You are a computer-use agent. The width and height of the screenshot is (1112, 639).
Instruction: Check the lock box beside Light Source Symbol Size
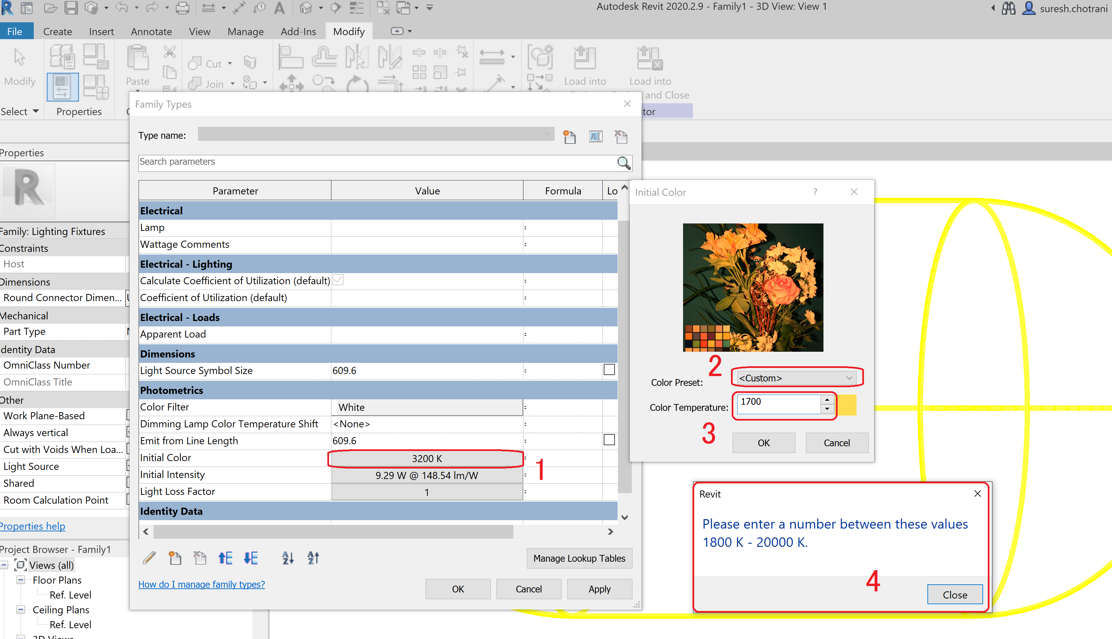pyautogui.click(x=609, y=370)
